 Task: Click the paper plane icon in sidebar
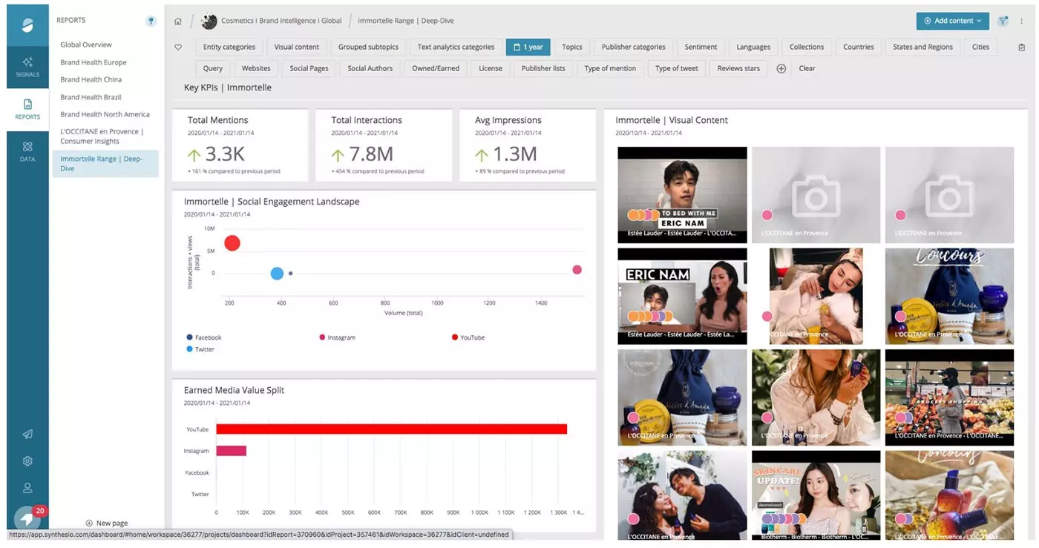pyautogui.click(x=27, y=435)
